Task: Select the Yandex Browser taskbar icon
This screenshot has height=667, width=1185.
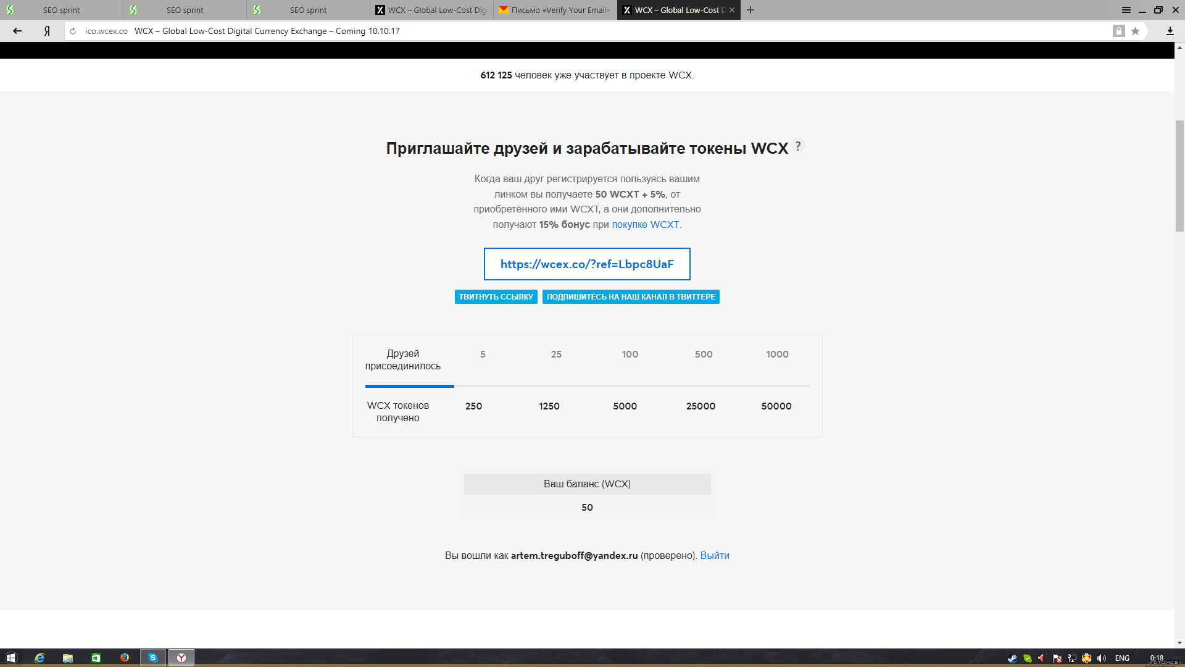Action: point(181,658)
